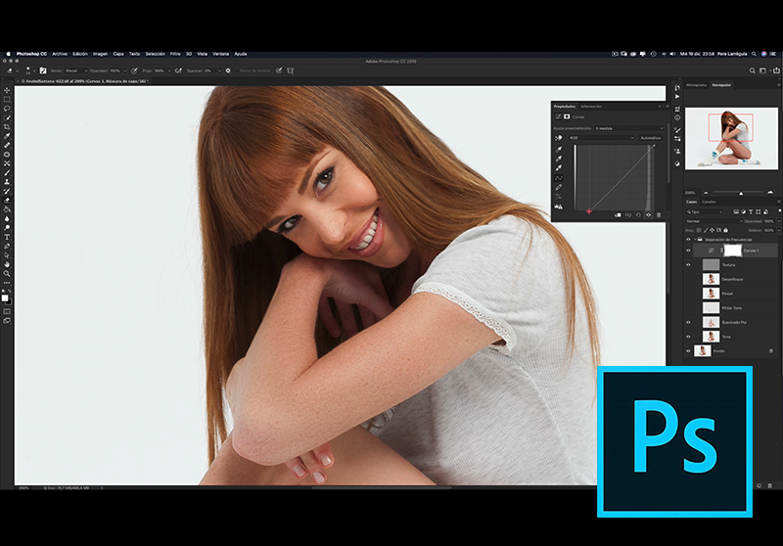Open the Filtro menu
Viewport: 783px width, 546px height.
tap(175, 54)
